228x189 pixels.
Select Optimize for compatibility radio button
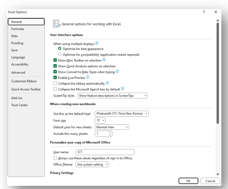tap(60, 55)
